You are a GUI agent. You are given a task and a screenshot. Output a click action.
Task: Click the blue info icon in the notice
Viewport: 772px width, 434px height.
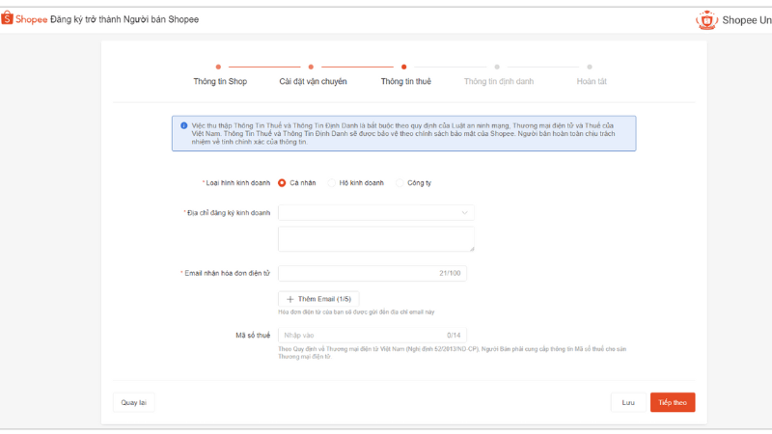(183, 126)
